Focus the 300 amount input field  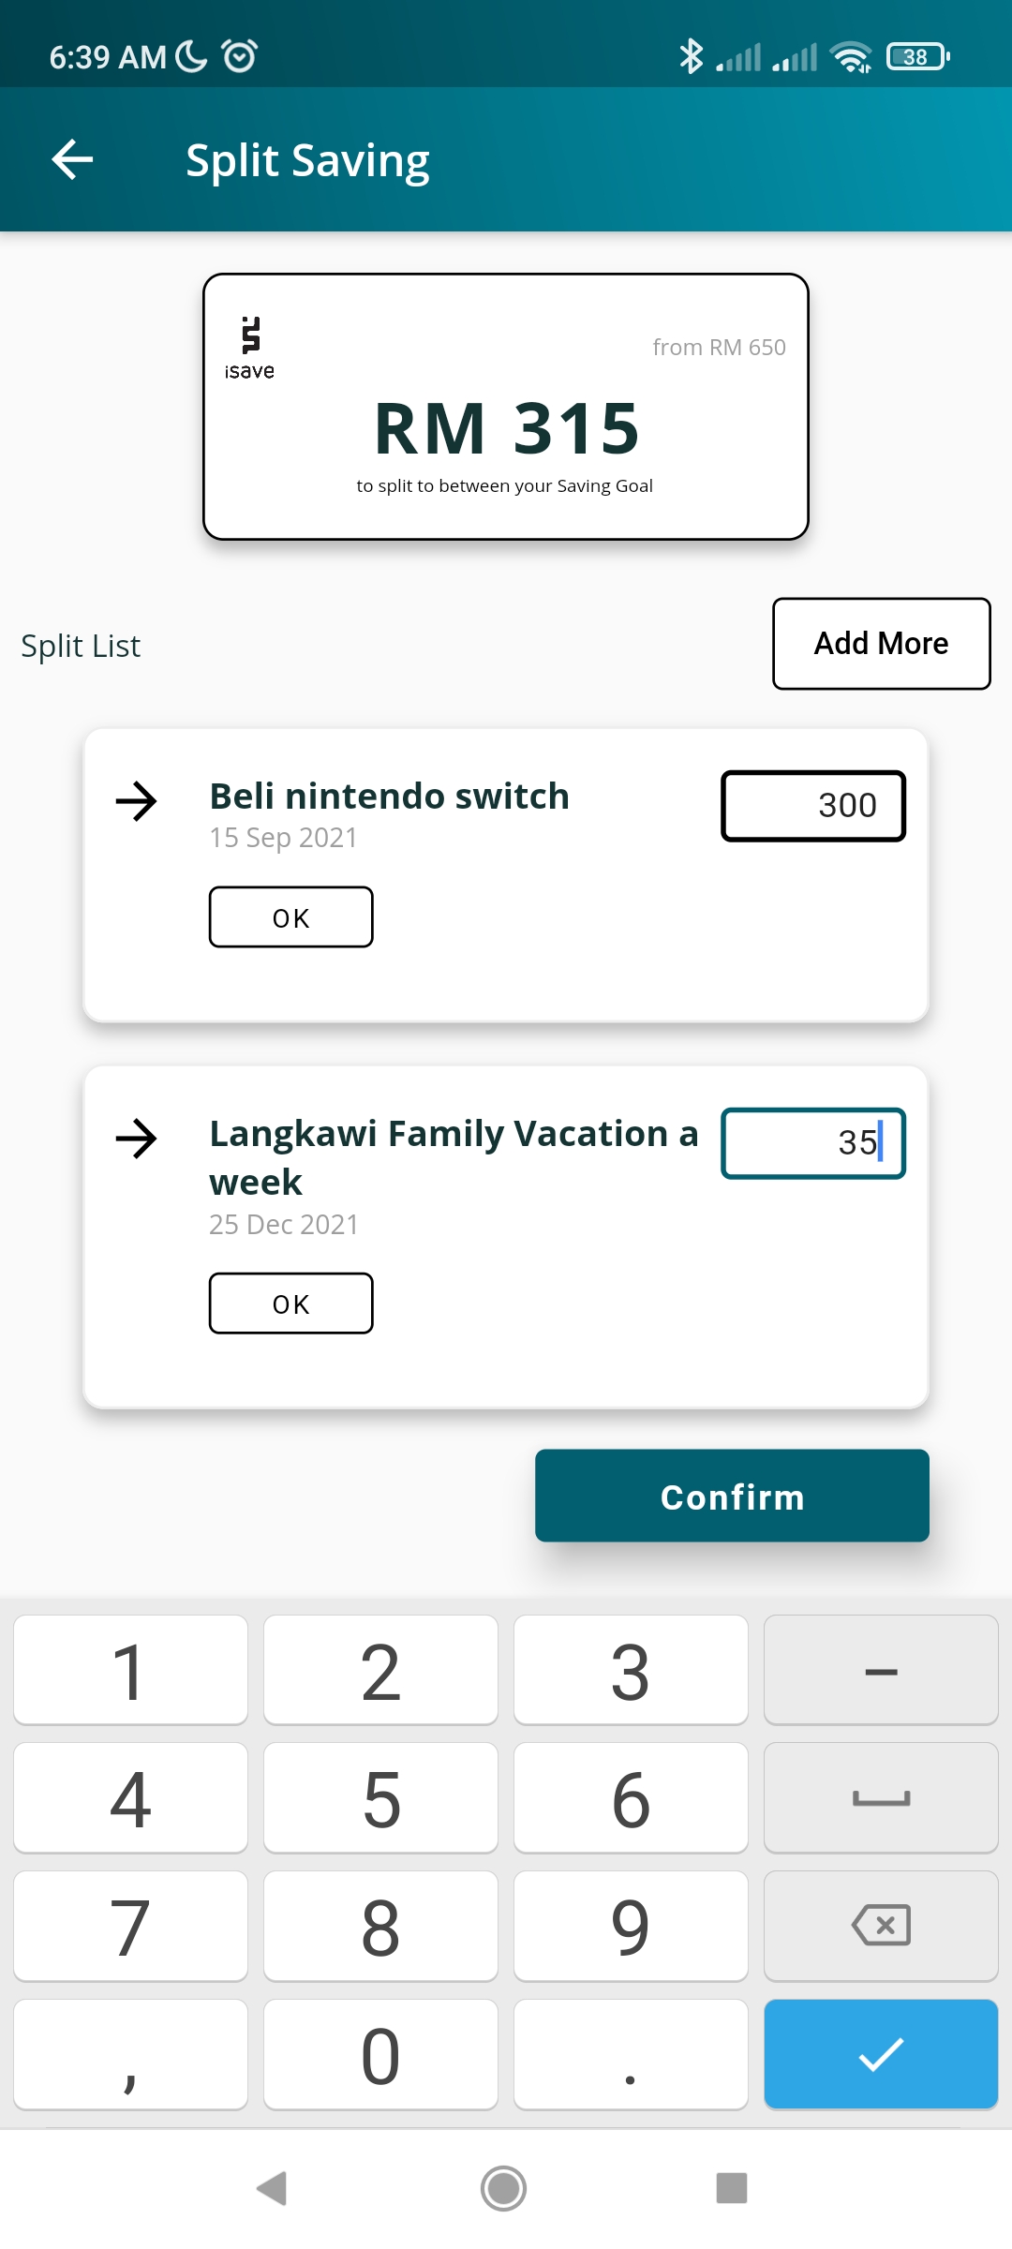click(x=812, y=806)
